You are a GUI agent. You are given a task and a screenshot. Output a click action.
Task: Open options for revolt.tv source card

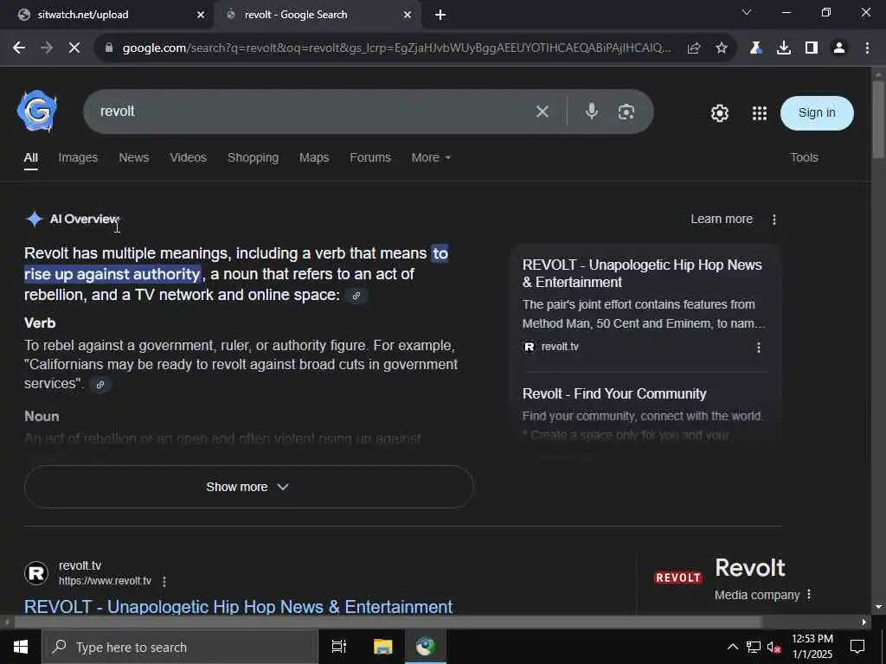pos(758,348)
